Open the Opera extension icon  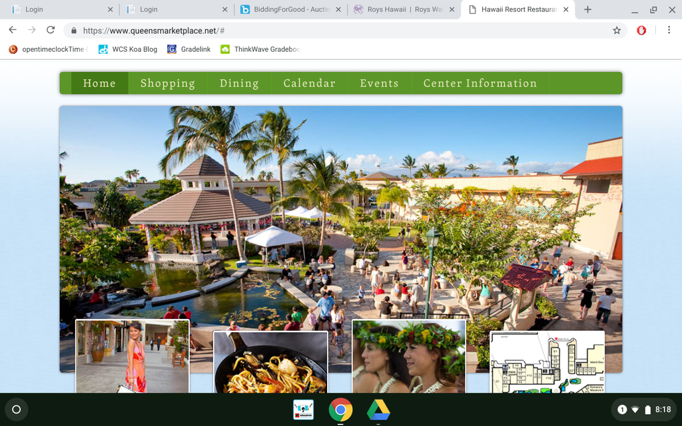(641, 30)
